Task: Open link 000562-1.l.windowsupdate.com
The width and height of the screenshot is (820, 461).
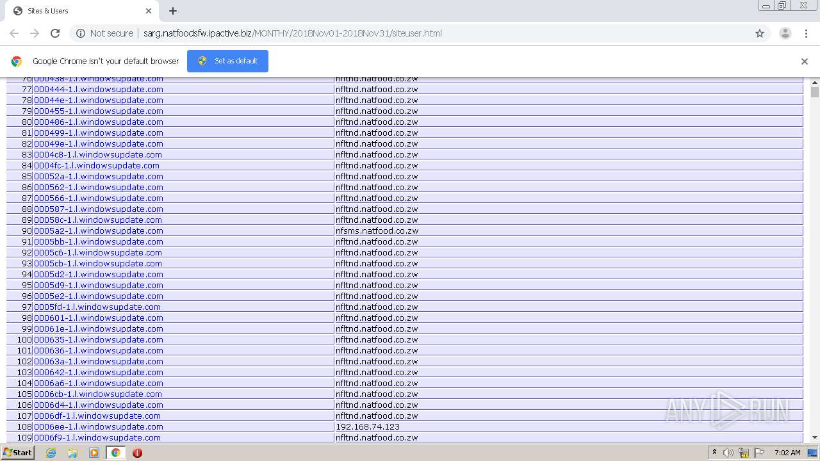Action: click(x=99, y=187)
